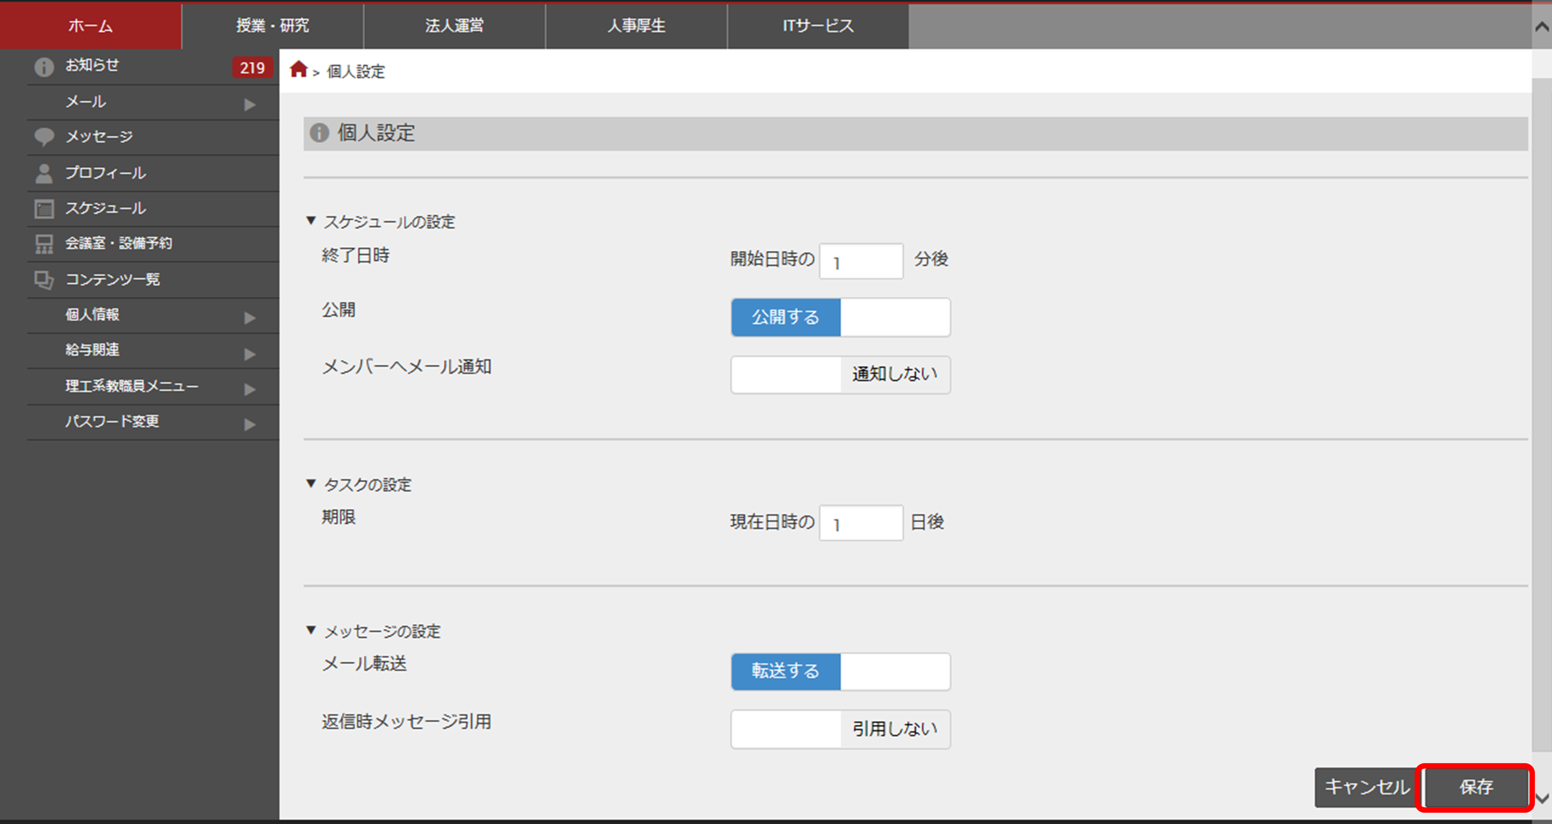Expand the 個人情報 submenu arrow

click(x=250, y=318)
